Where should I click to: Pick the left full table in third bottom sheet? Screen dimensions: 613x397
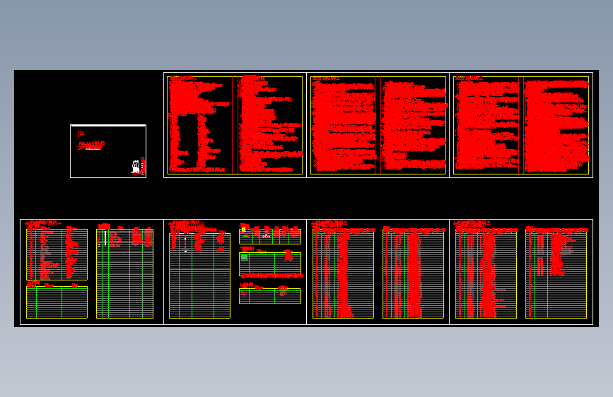(x=343, y=275)
